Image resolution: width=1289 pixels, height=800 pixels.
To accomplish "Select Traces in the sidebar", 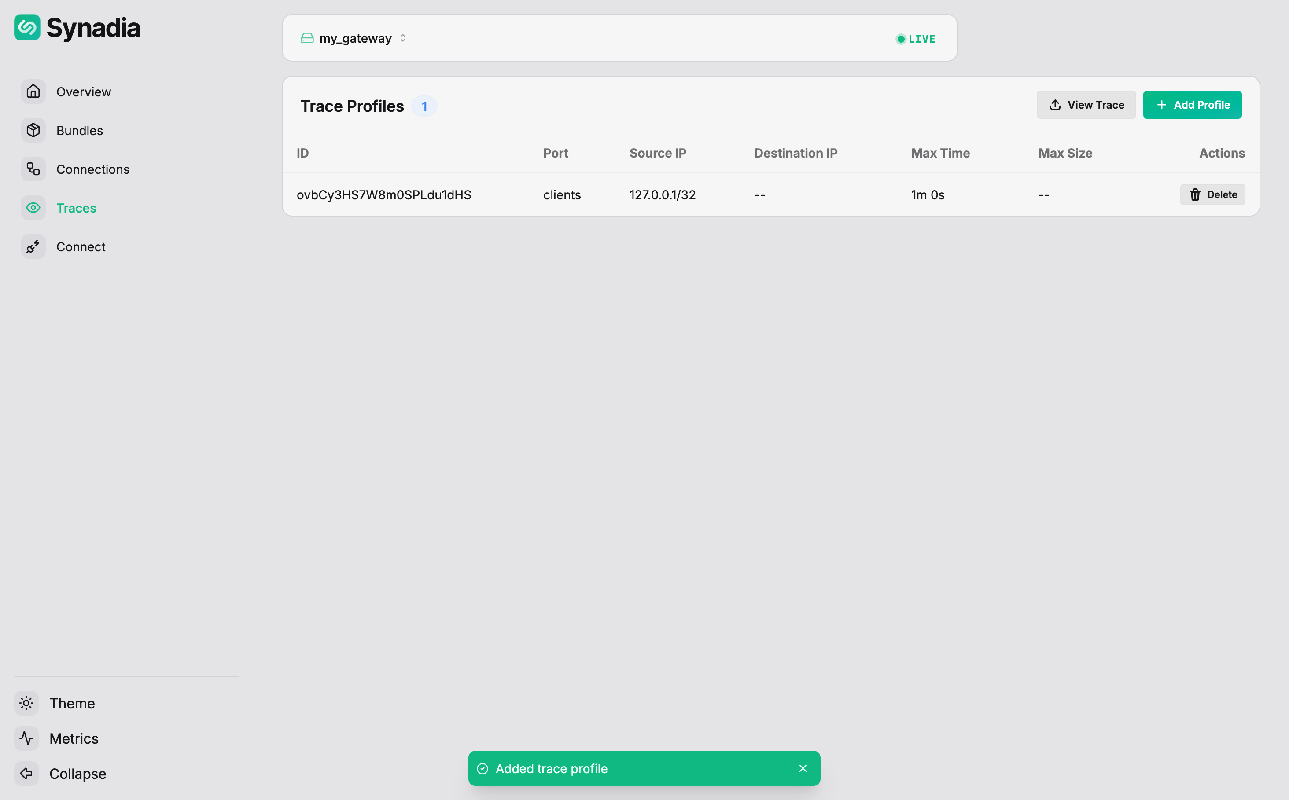I will click(76, 208).
